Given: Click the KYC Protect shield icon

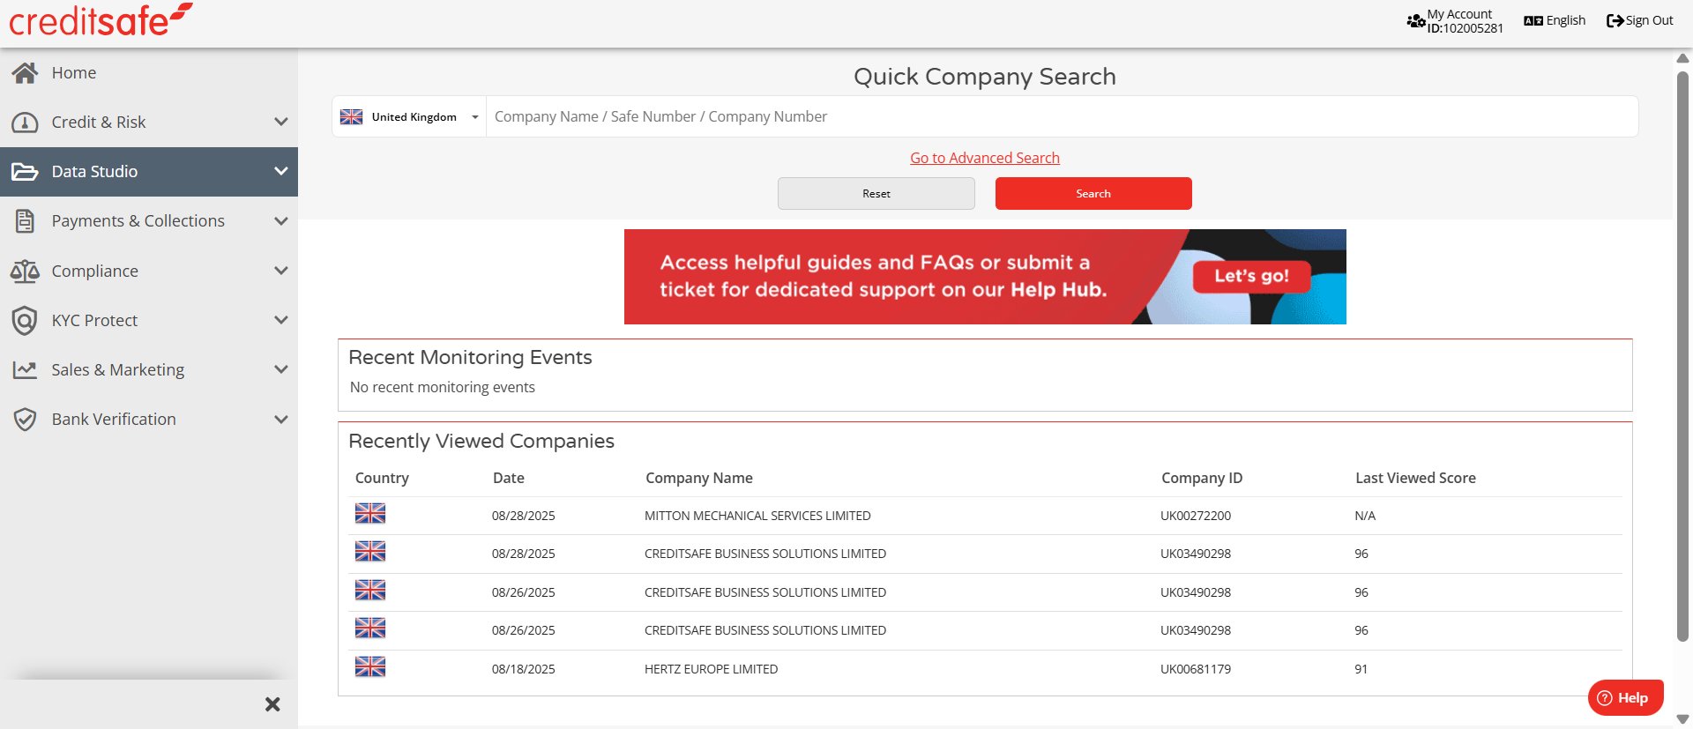Looking at the screenshot, I should point(25,320).
